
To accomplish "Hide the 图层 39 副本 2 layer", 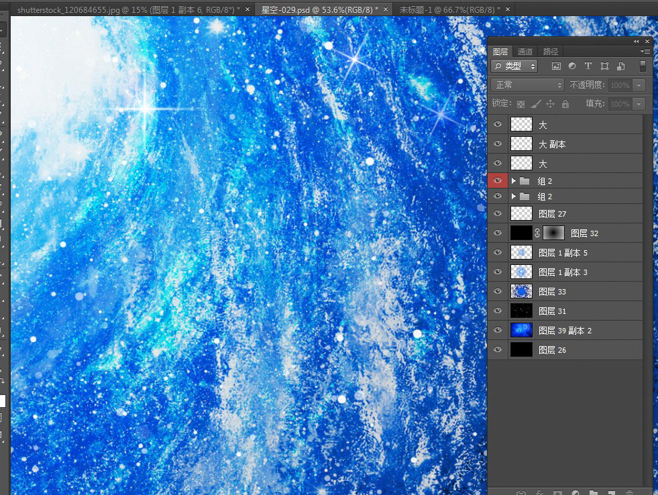I will tap(498, 330).
